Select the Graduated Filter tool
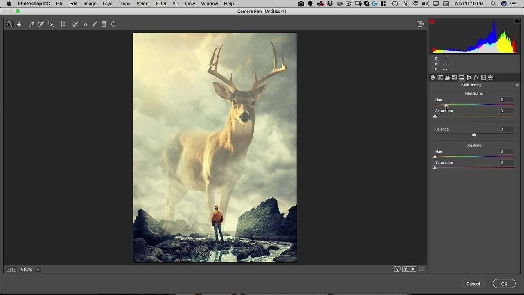524x295 pixels. pyautogui.click(x=104, y=24)
